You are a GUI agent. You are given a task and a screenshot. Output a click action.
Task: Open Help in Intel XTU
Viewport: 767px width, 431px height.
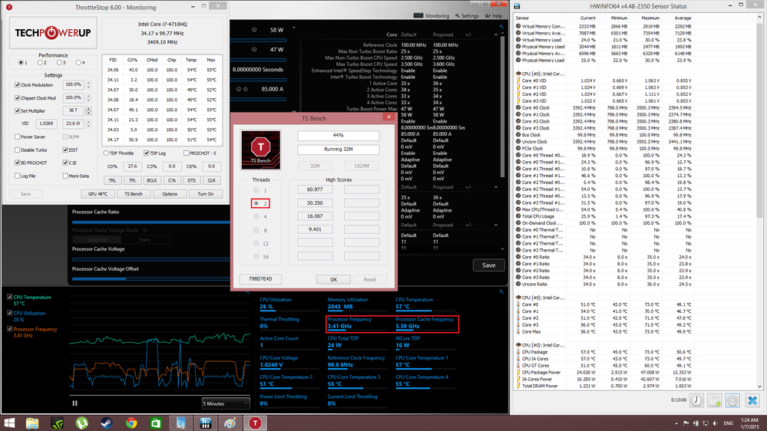click(x=494, y=15)
